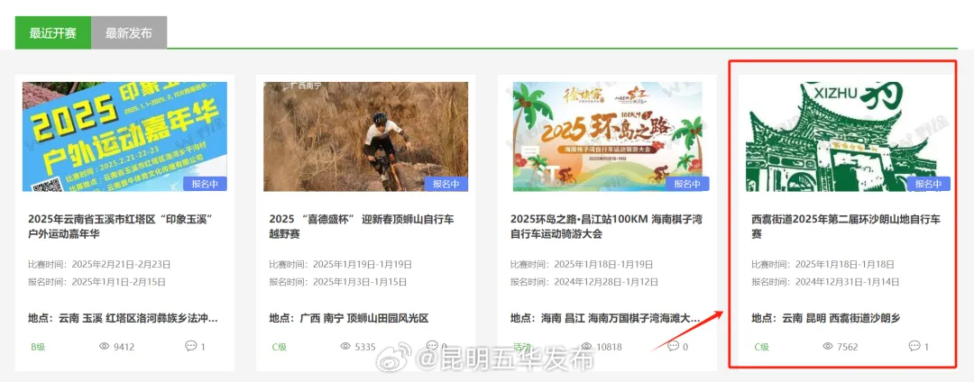The width and height of the screenshot is (974, 382).
Task: Click B级 label on 印象玉溪 card
Action: [38, 347]
